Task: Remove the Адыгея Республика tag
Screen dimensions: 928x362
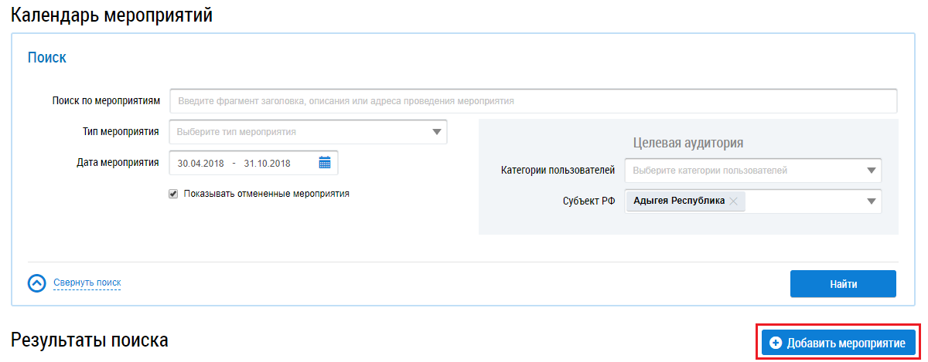Action: 733,201
